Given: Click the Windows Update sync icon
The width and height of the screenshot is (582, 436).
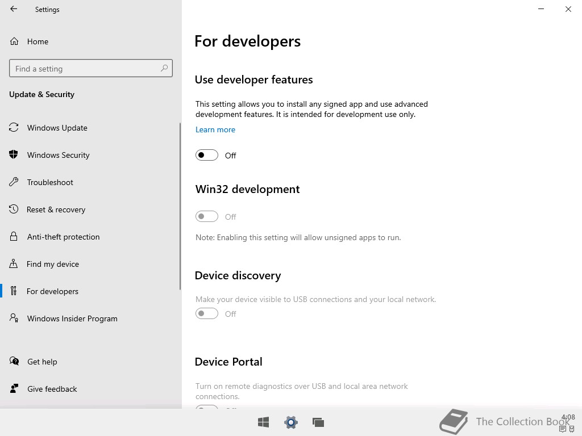Looking at the screenshot, I should click(14, 128).
